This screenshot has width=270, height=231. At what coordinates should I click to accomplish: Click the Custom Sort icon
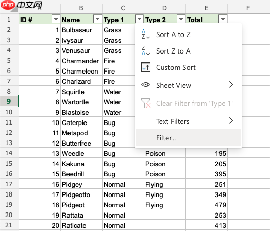146,67
